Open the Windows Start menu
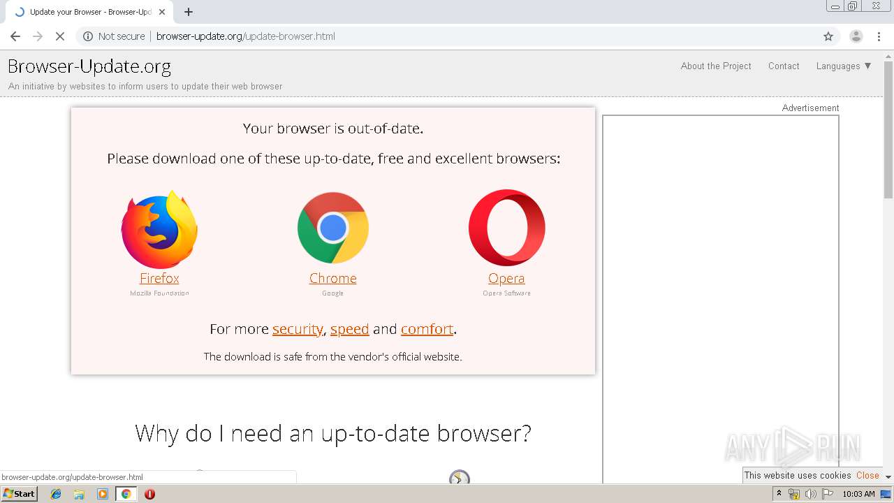This screenshot has width=894, height=503. [19, 494]
